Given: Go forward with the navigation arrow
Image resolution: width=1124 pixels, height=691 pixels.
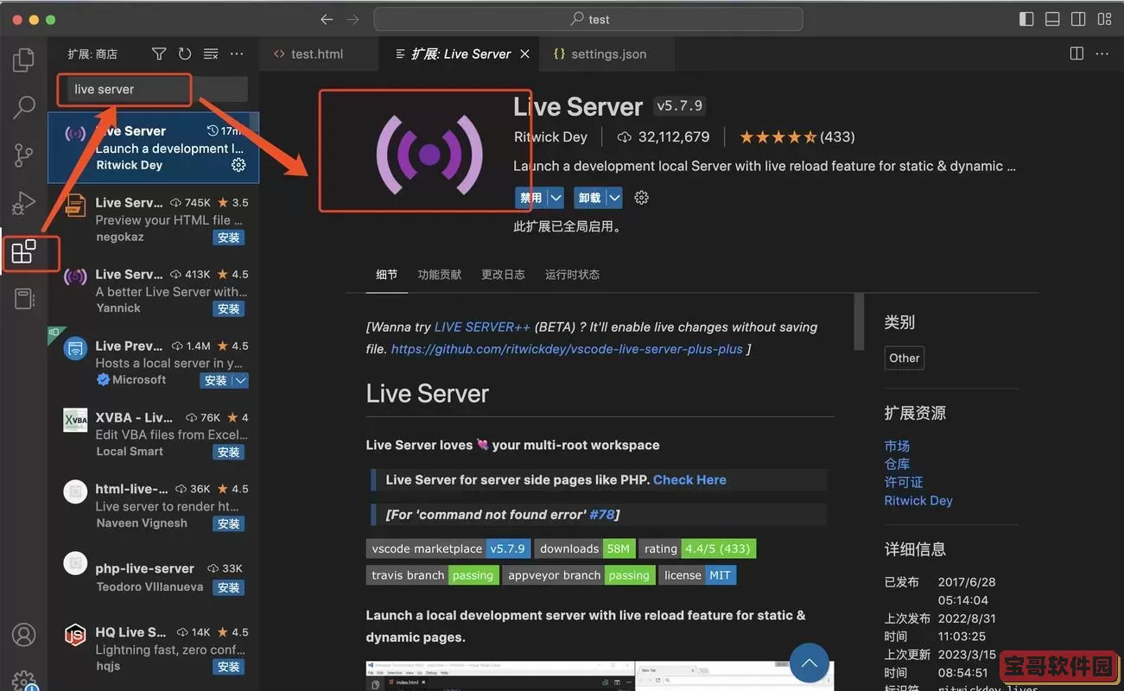Looking at the screenshot, I should (x=352, y=19).
